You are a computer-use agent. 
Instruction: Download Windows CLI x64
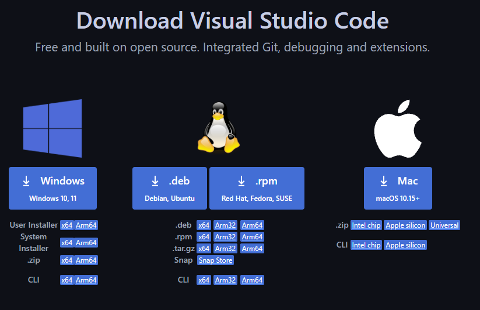pos(66,280)
